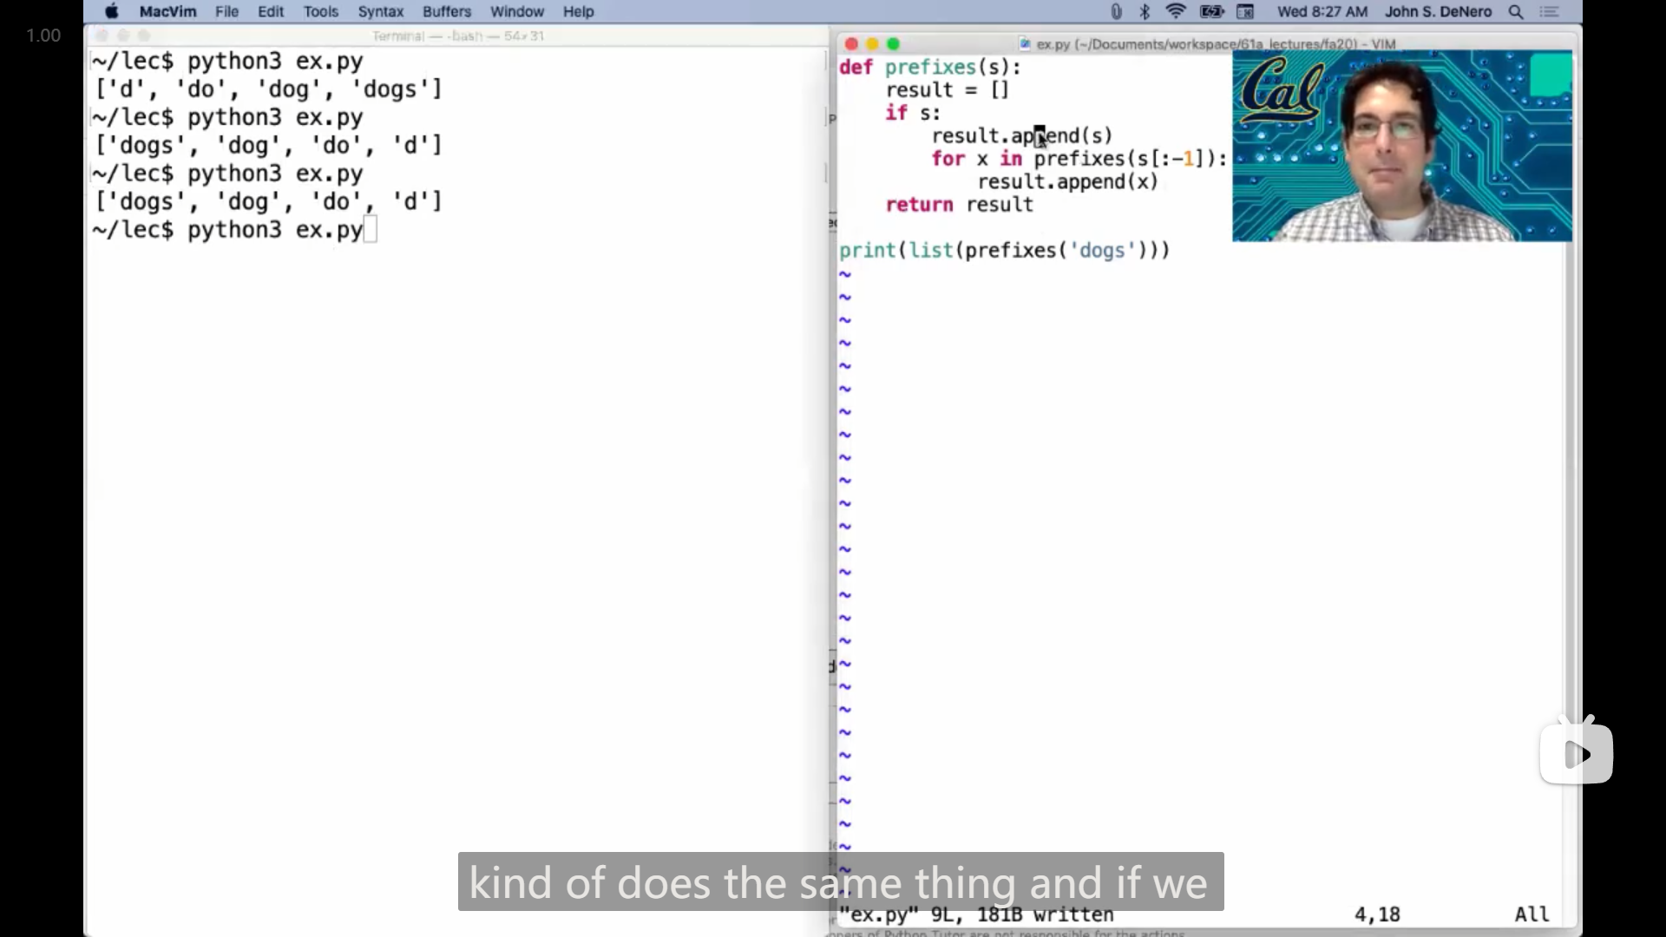
Task: Click the John S. DeNero user menu
Action: (1438, 12)
